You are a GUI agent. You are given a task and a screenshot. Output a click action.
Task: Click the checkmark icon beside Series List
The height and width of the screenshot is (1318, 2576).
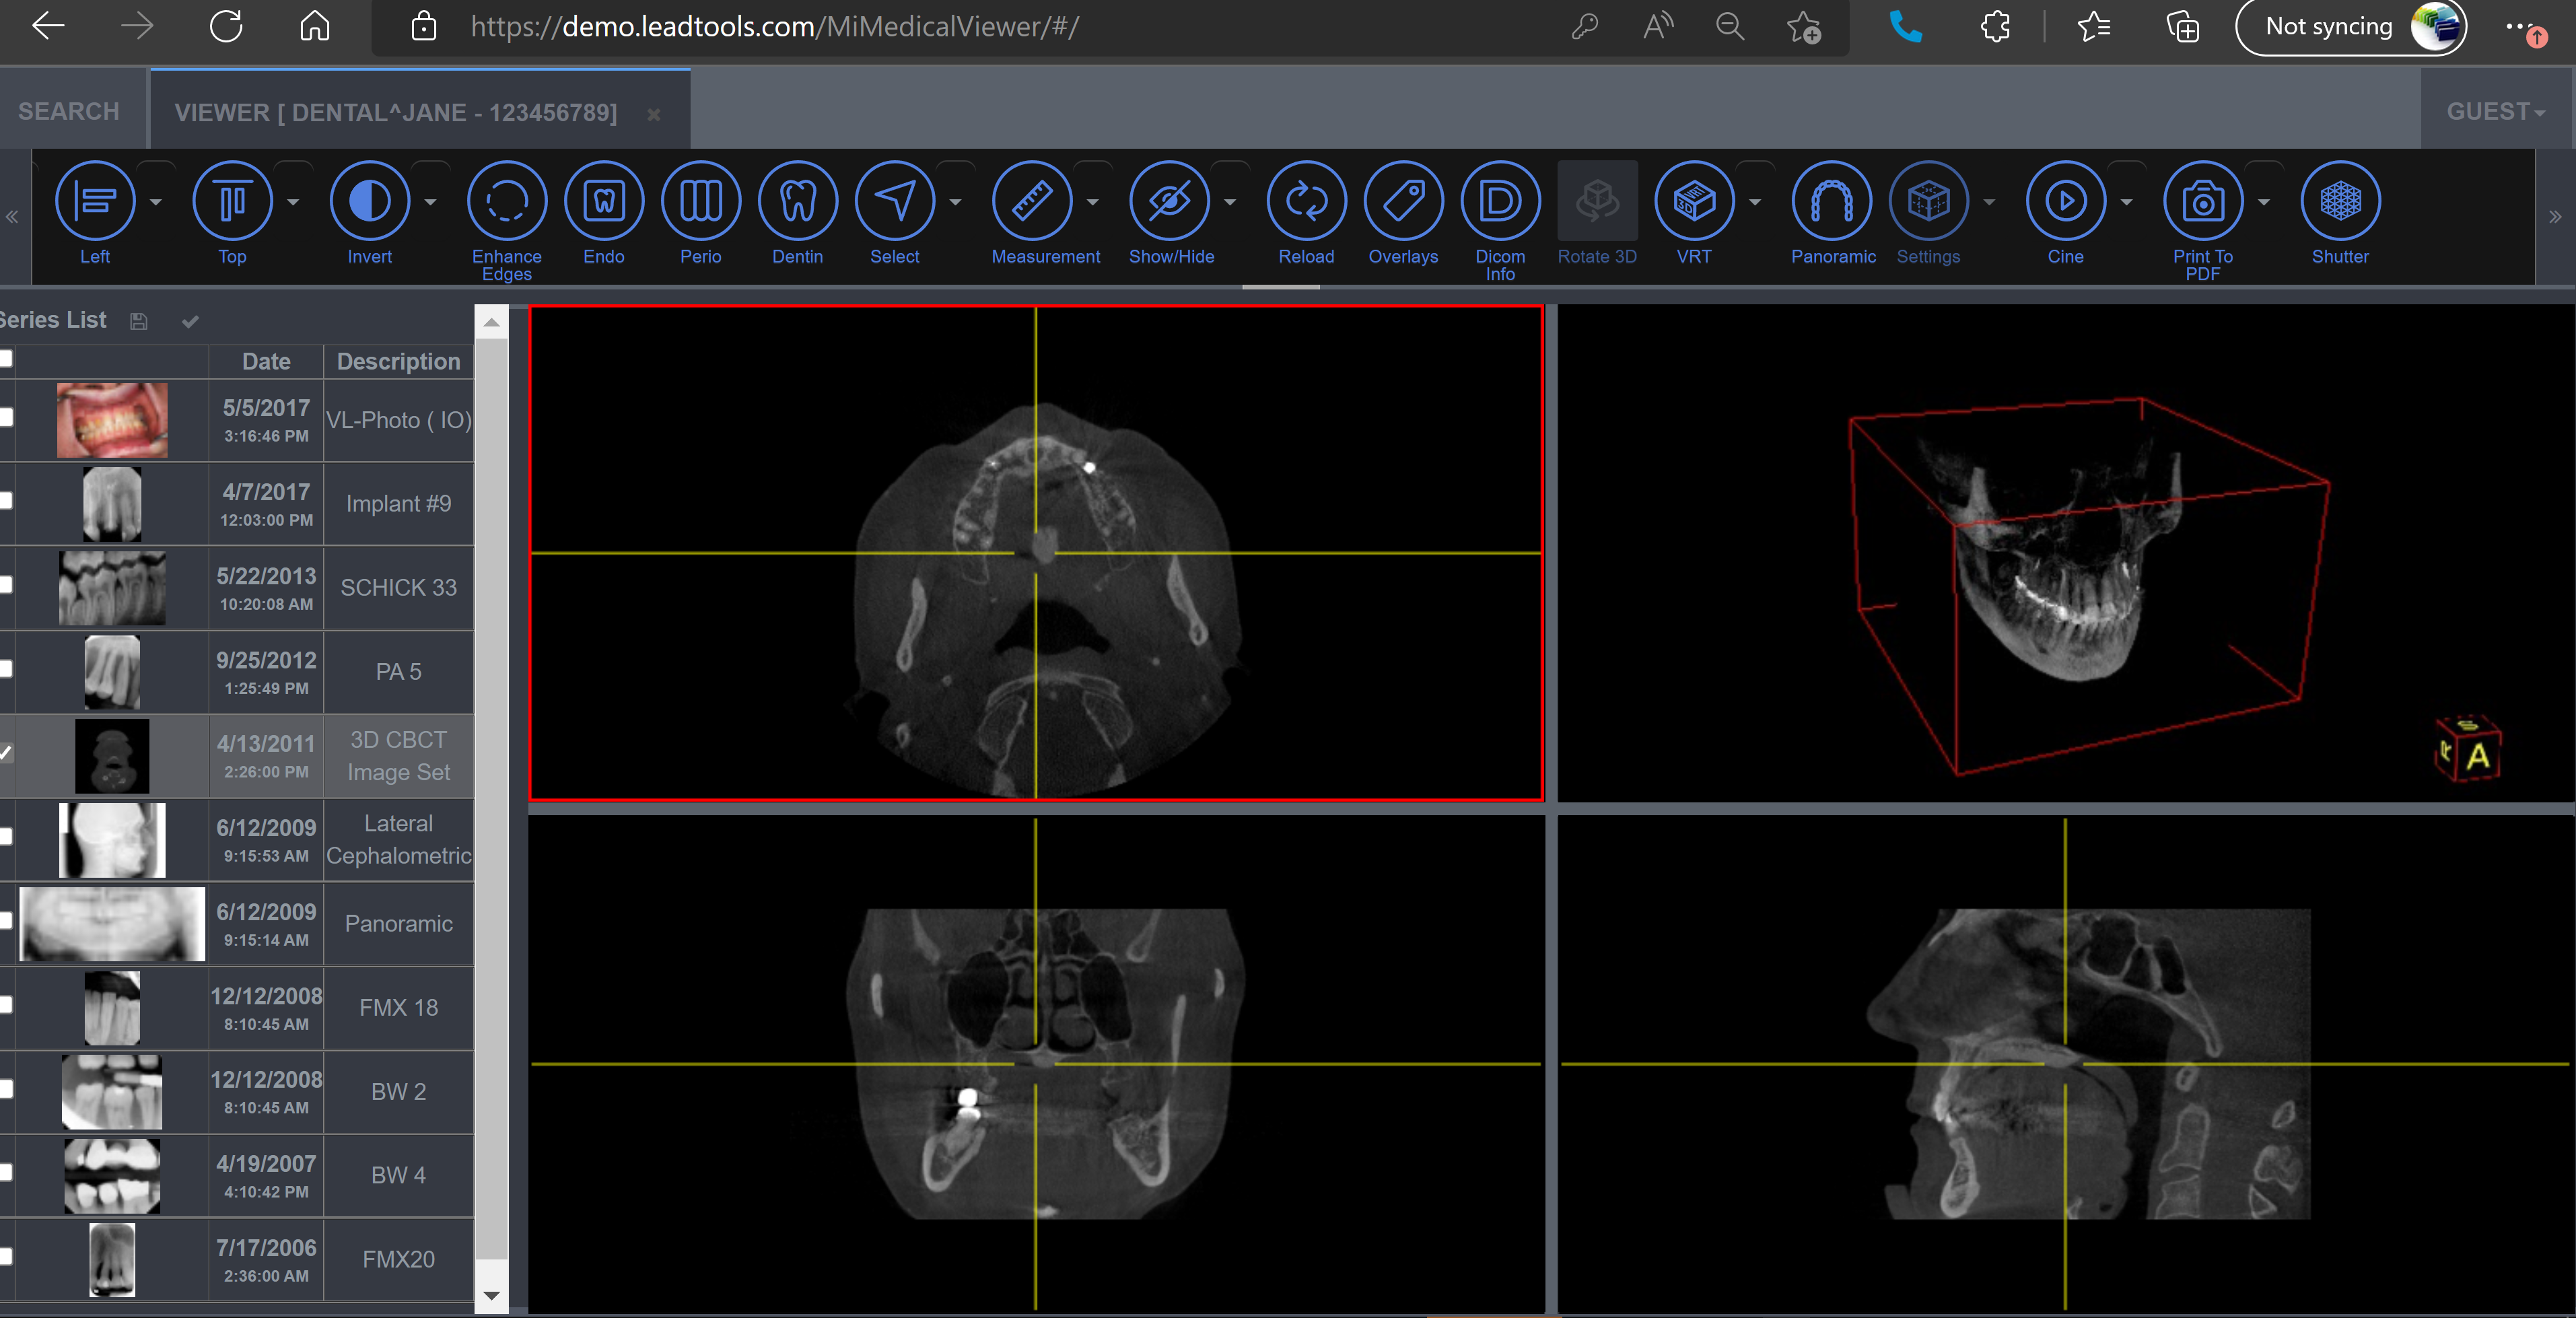(x=190, y=321)
